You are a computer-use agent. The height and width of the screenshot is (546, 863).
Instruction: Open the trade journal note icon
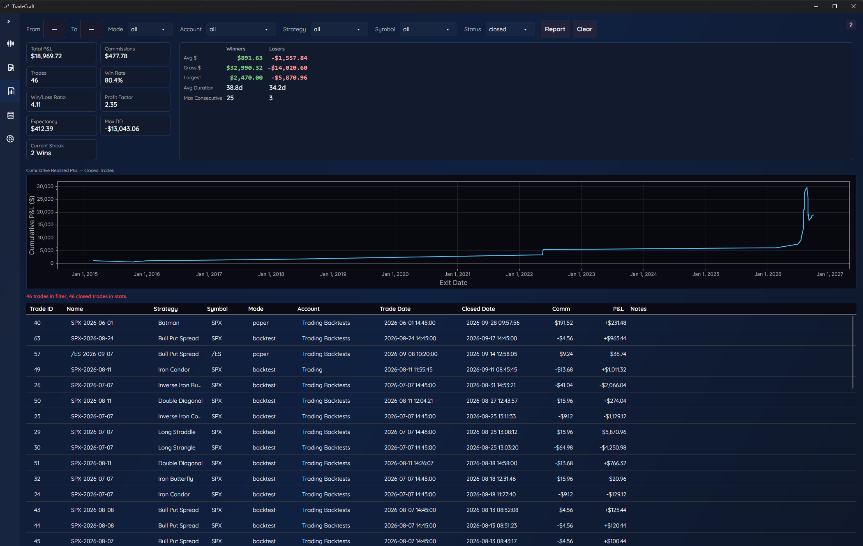(11, 67)
